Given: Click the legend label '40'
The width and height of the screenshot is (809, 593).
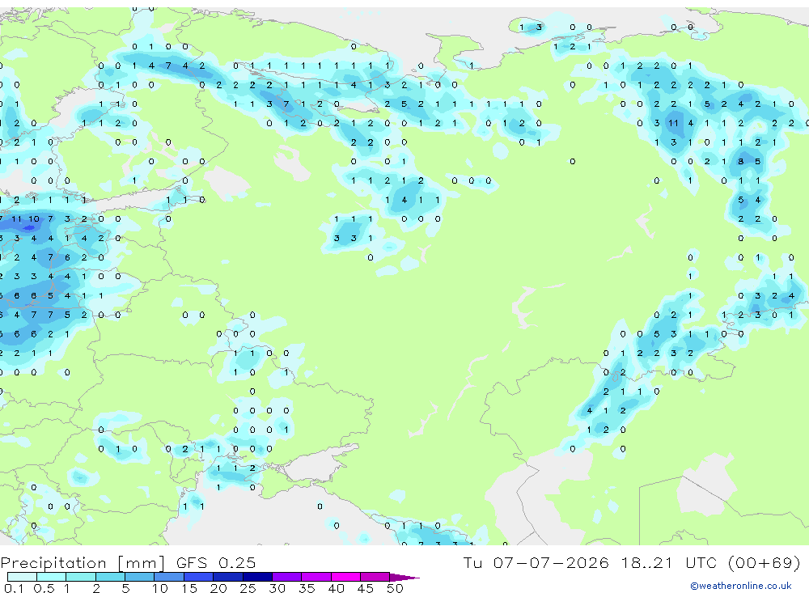Looking at the screenshot, I should coord(336,588).
